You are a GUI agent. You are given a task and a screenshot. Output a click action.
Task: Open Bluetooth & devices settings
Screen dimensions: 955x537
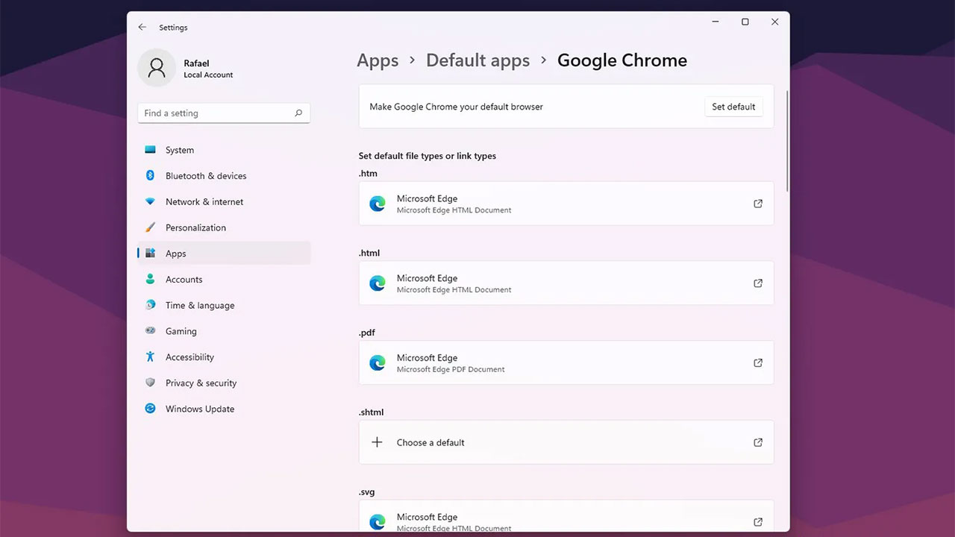point(224,176)
